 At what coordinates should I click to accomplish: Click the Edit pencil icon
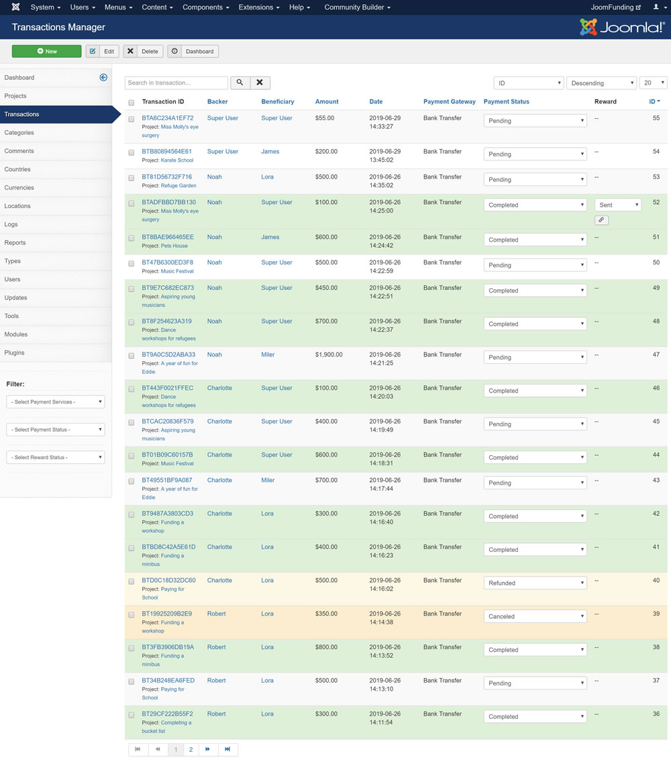93,51
